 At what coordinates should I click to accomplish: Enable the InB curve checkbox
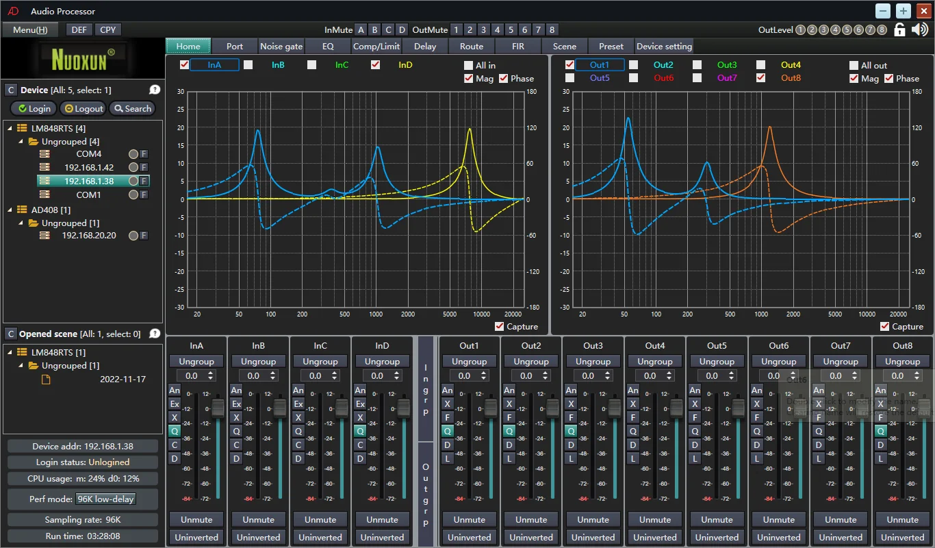pos(248,65)
